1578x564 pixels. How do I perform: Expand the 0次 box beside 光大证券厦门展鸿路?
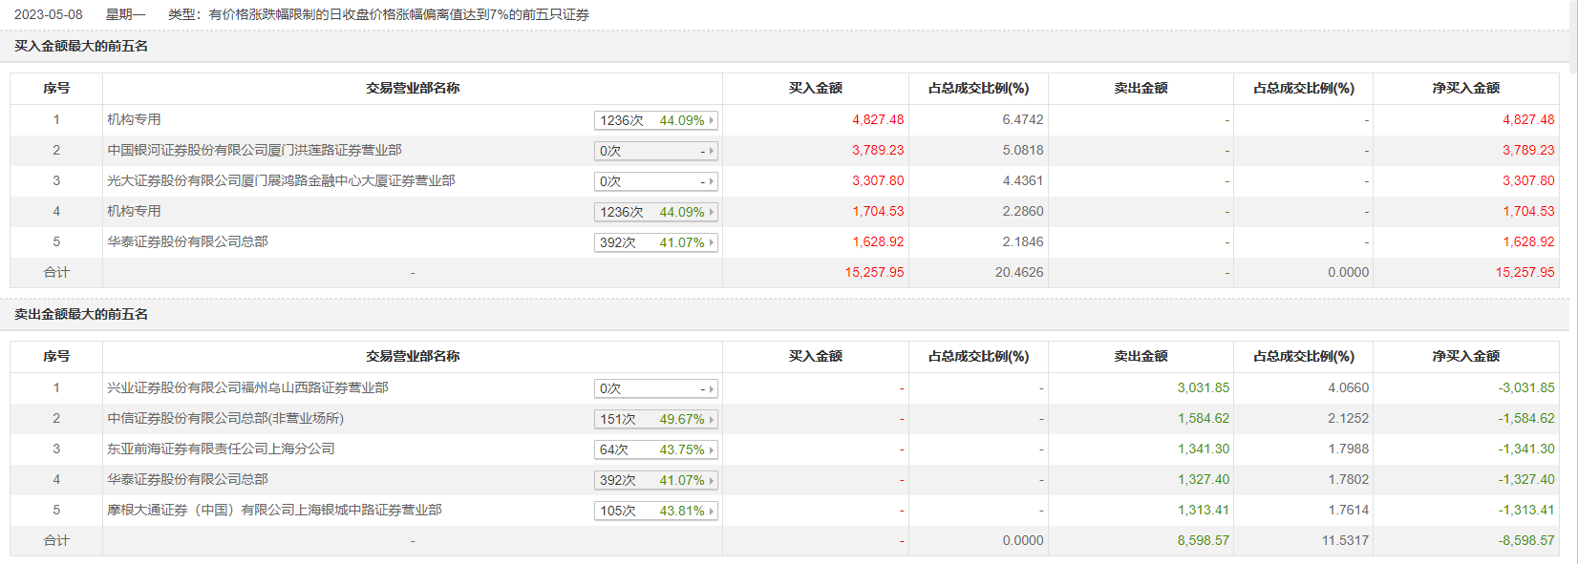click(x=655, y=181)
